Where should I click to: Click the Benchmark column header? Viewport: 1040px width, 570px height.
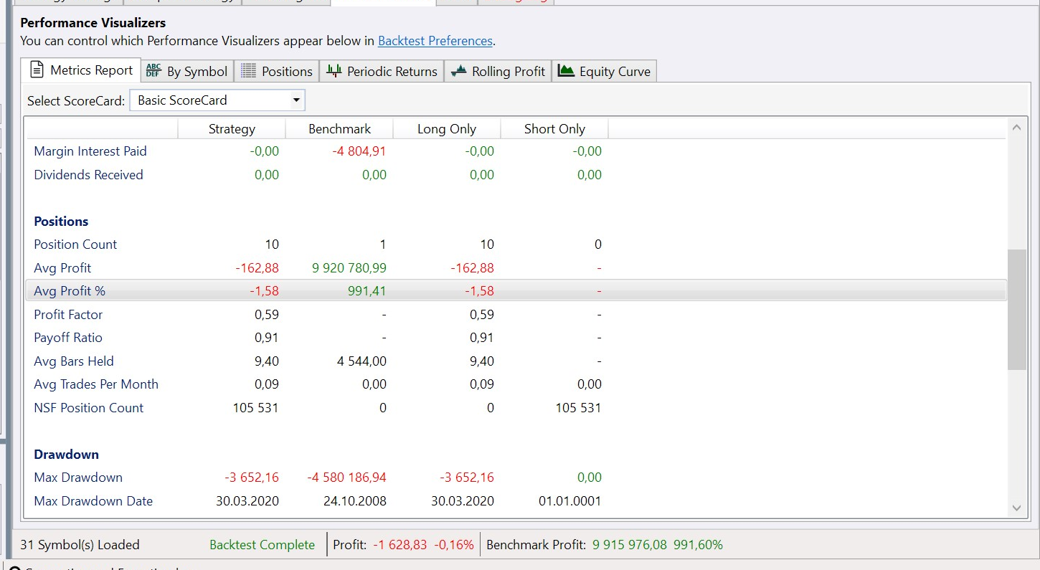click(x=339, y=129)
